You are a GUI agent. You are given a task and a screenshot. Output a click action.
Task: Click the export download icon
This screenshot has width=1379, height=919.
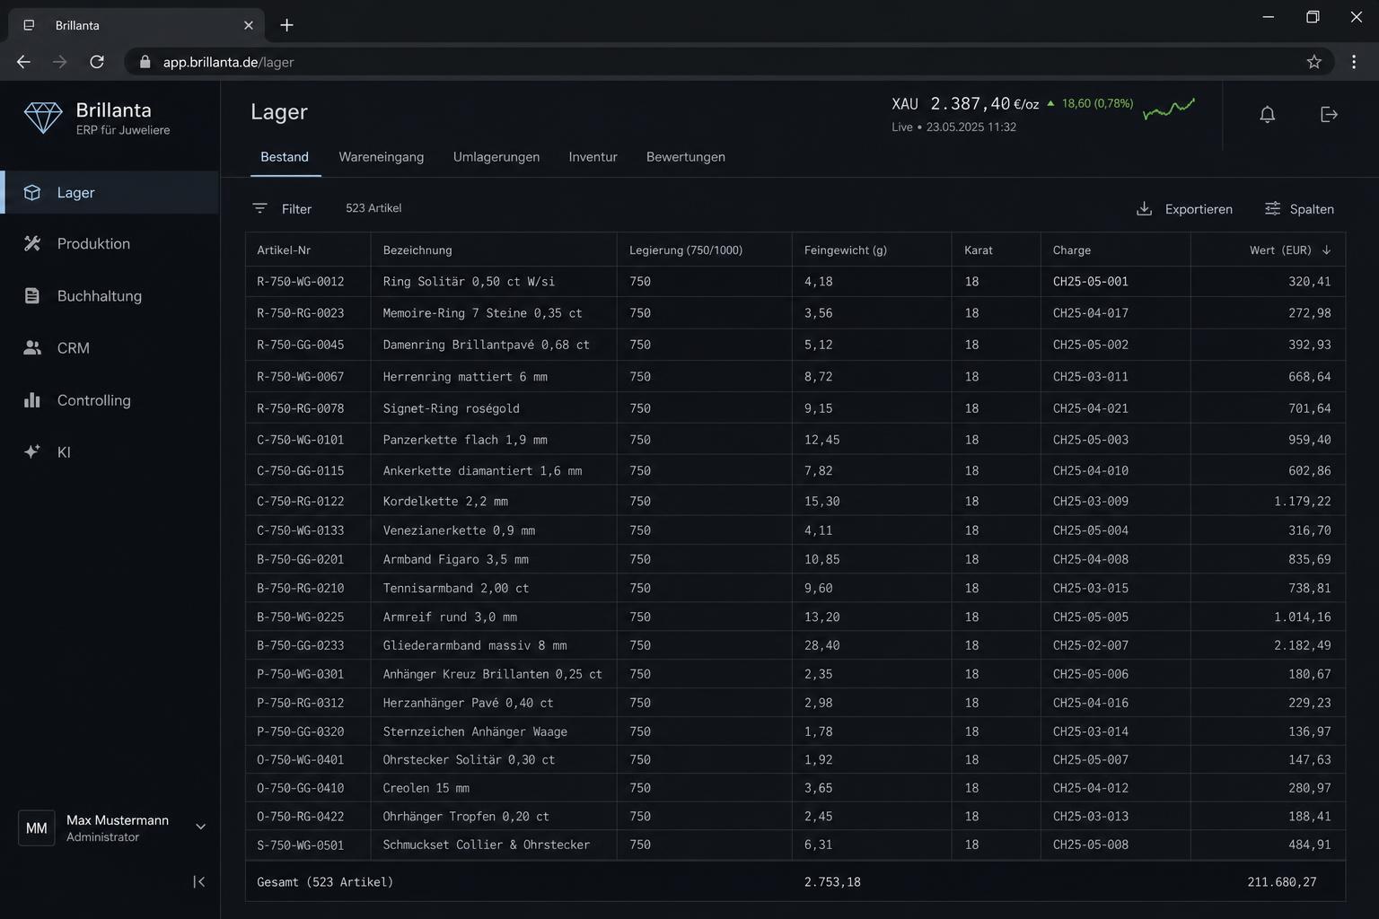tap(1144, 208)
